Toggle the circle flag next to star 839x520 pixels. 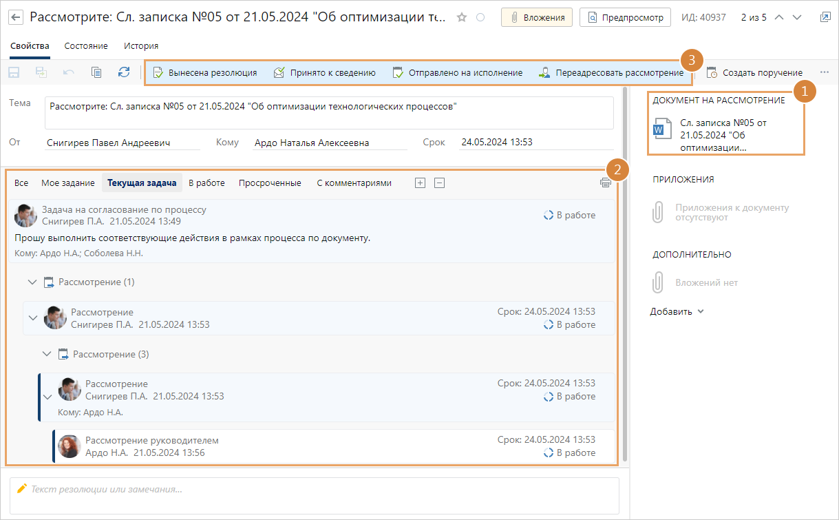(x=480, y=17)
